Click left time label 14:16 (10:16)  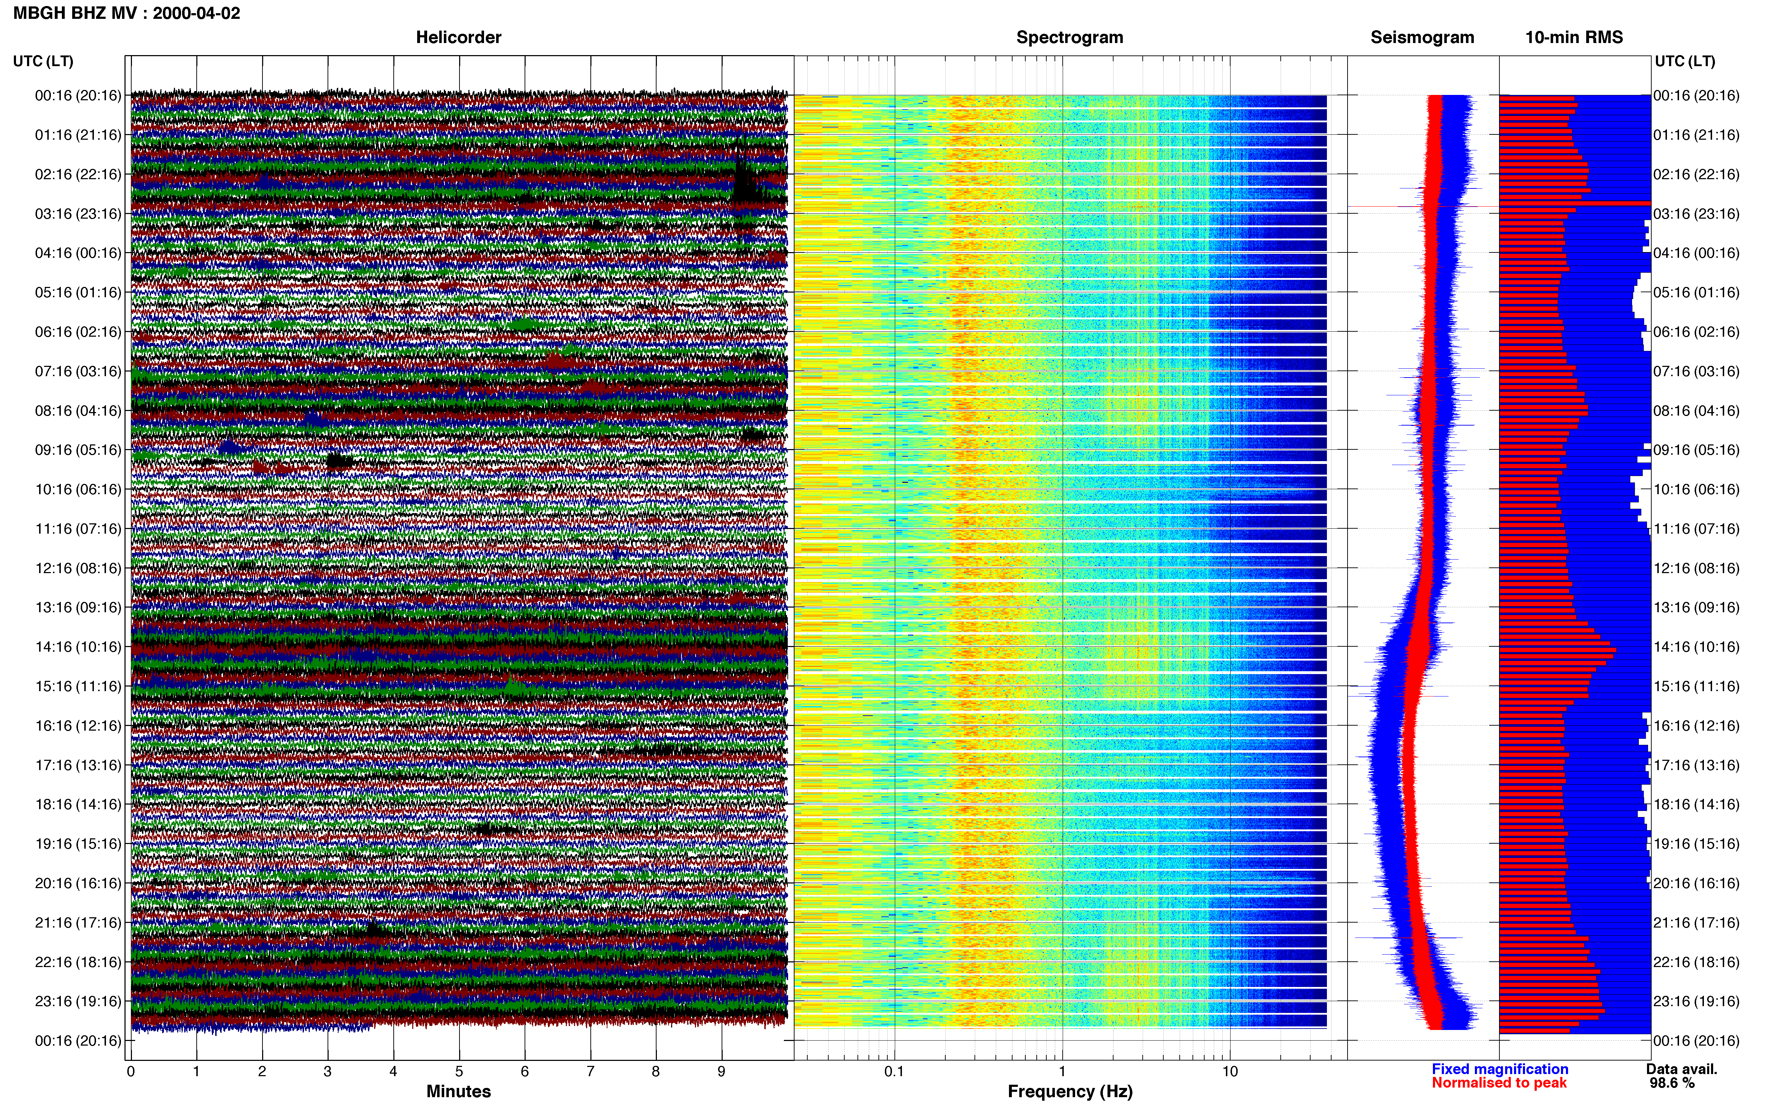point(78,647)
